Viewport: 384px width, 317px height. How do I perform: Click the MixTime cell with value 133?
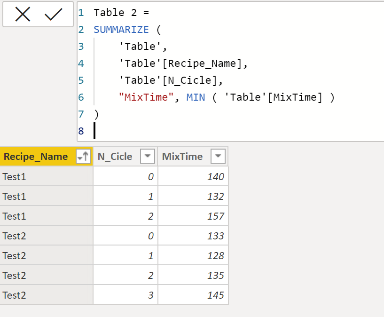tap(193, 236)
